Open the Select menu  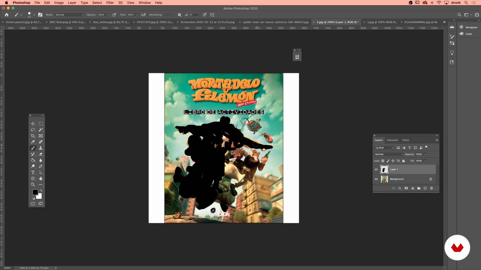(97, 3)
